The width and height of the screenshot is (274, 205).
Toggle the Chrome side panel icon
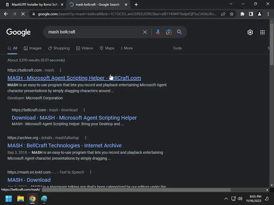click(251, 14)
